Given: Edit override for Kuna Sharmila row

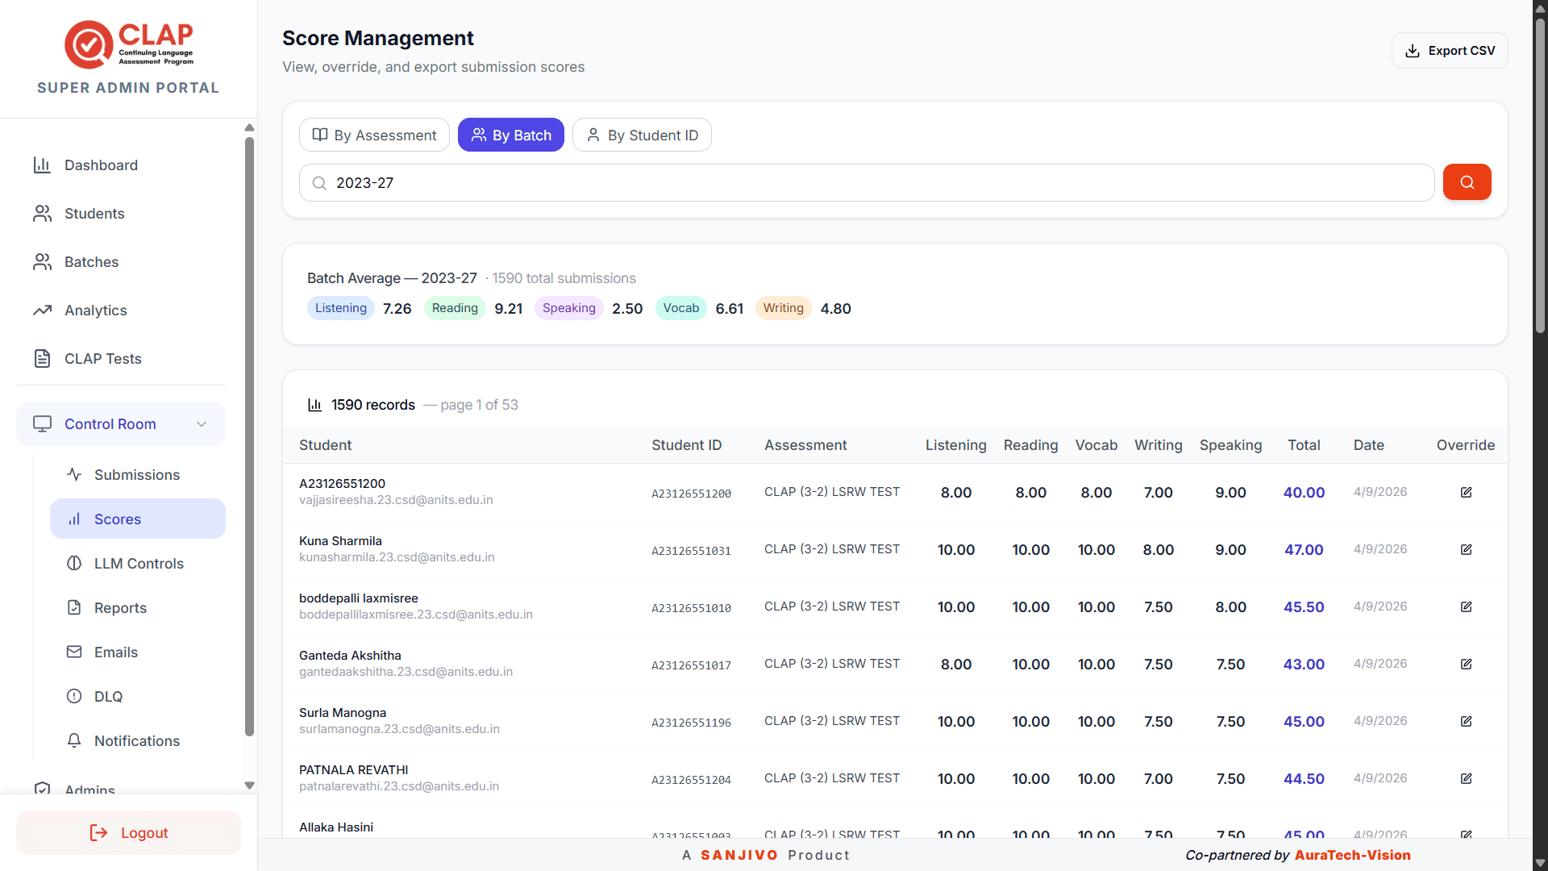Looking at the screenshot, I should pyautogui.click(x=1466, y=549).
